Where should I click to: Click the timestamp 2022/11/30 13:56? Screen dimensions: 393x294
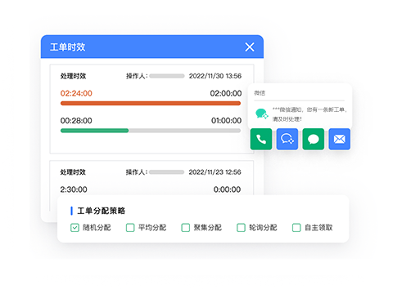point(215,76)
